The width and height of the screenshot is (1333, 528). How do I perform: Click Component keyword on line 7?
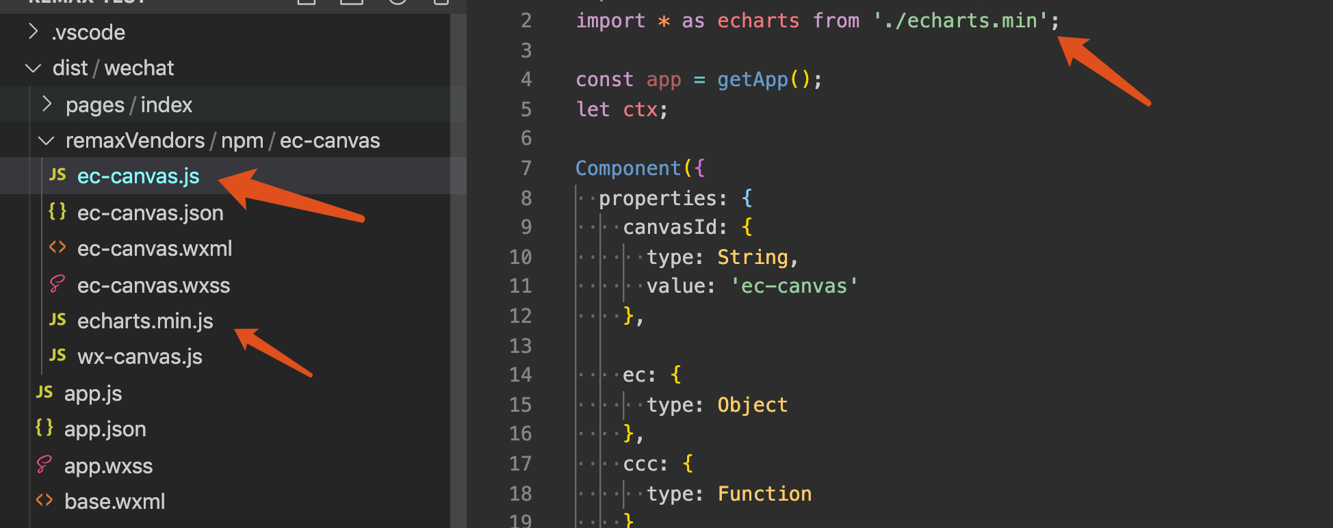(628, 168)
